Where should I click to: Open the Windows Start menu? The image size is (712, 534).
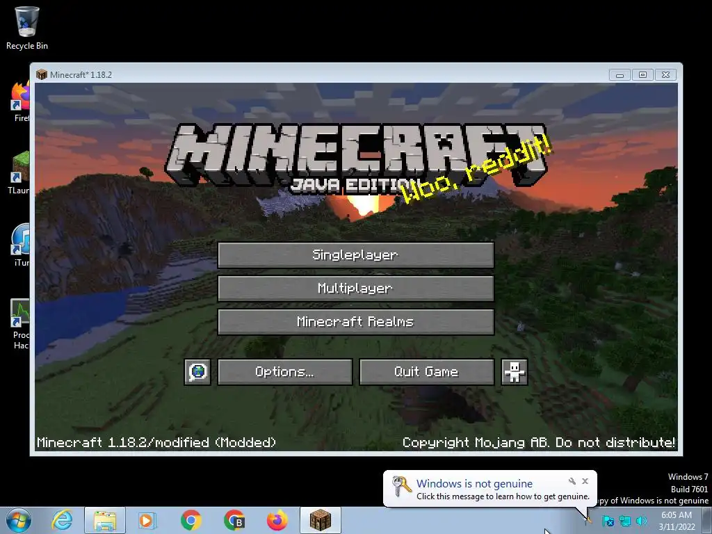19,520
